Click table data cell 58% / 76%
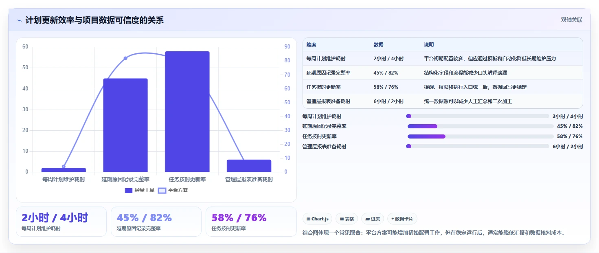The height and width of the screenshot is (253, 599). click(x=386, y=87)
